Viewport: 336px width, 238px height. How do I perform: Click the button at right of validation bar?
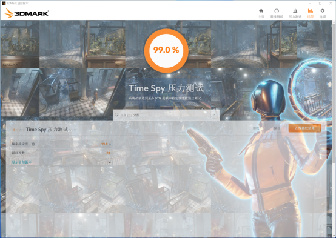(214, 115)
